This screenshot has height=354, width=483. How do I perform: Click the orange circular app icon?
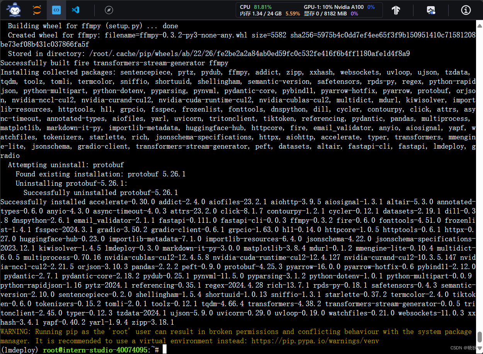coord(37,10)
